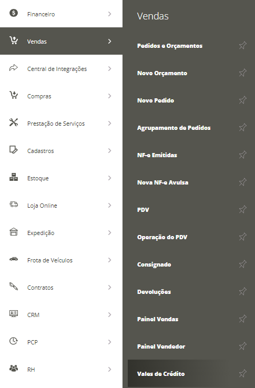Click the PCP clock icon
This screenshot has height=388, width=255.
14,341
